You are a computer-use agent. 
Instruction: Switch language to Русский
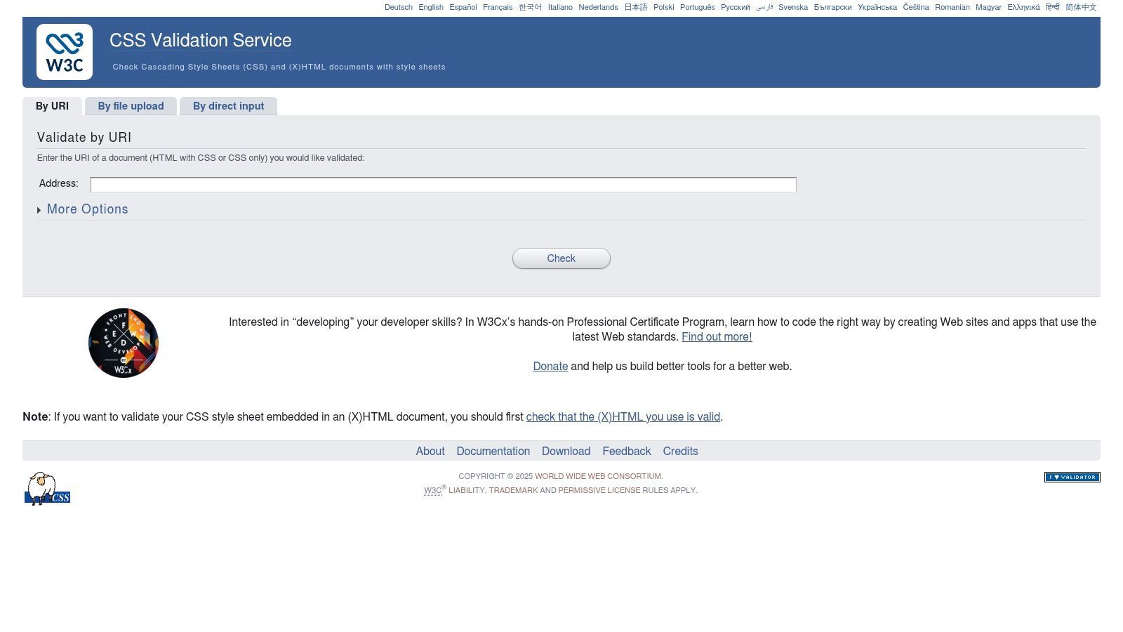pos(735,7)
